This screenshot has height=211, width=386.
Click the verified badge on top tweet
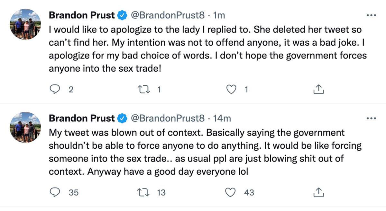click(122, 15)
